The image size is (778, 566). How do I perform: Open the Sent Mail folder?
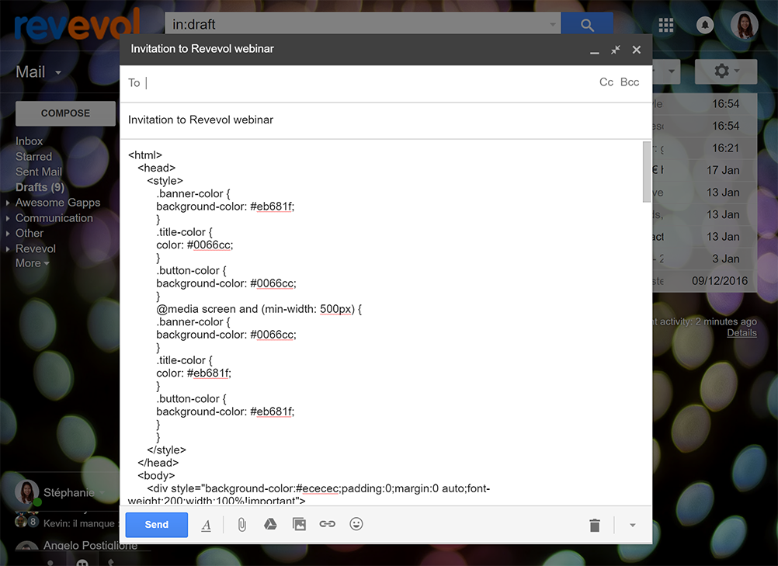click(x=39, y=172)
